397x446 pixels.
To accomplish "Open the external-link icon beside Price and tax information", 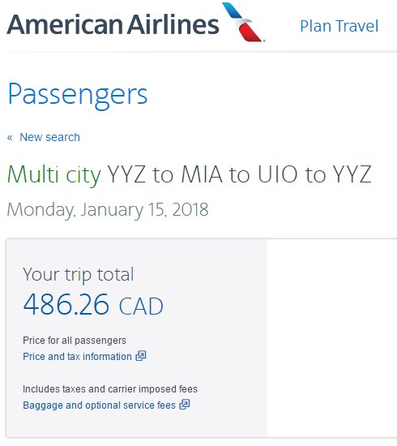I will tap(141, 355).
